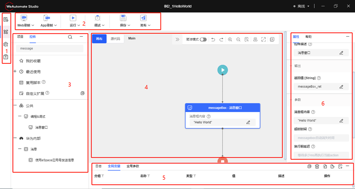
Task: Zoom in on the canvas
Action: (x=230, y=39)
